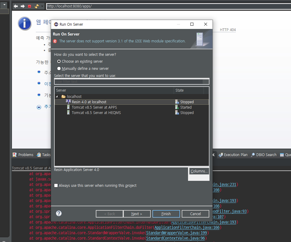
Task: Switch to the Problems tab
Action: [x=23, y=155]
